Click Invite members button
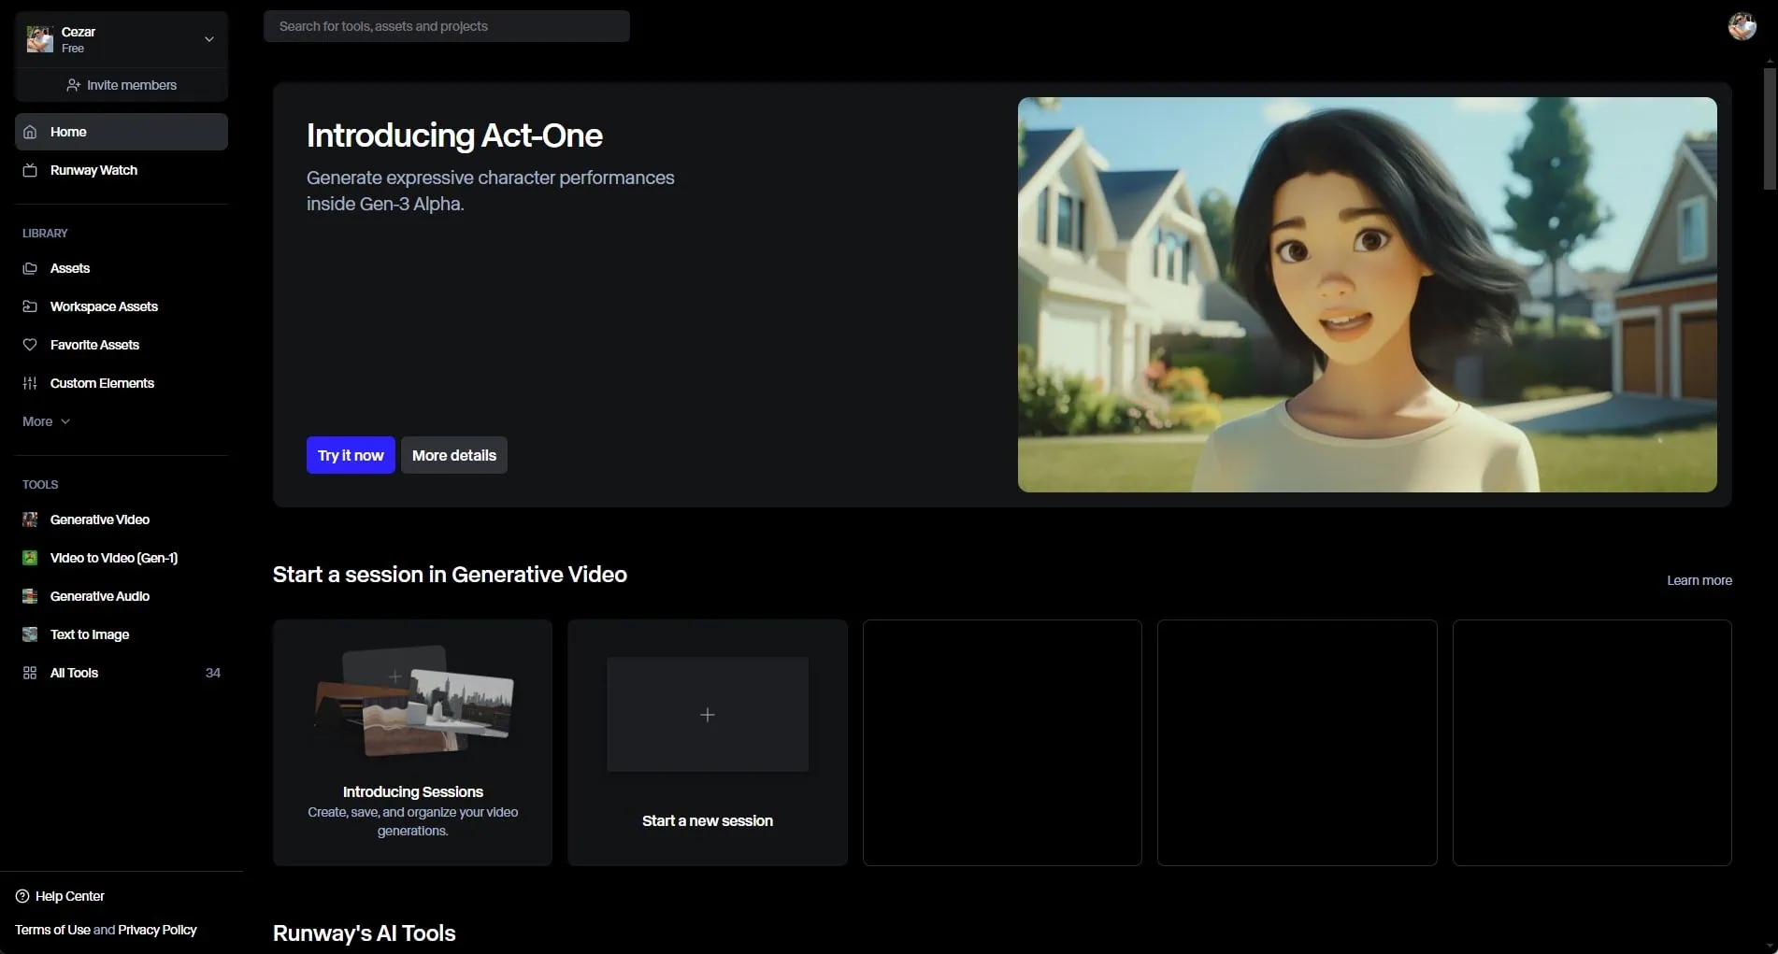 coord(122,85)
